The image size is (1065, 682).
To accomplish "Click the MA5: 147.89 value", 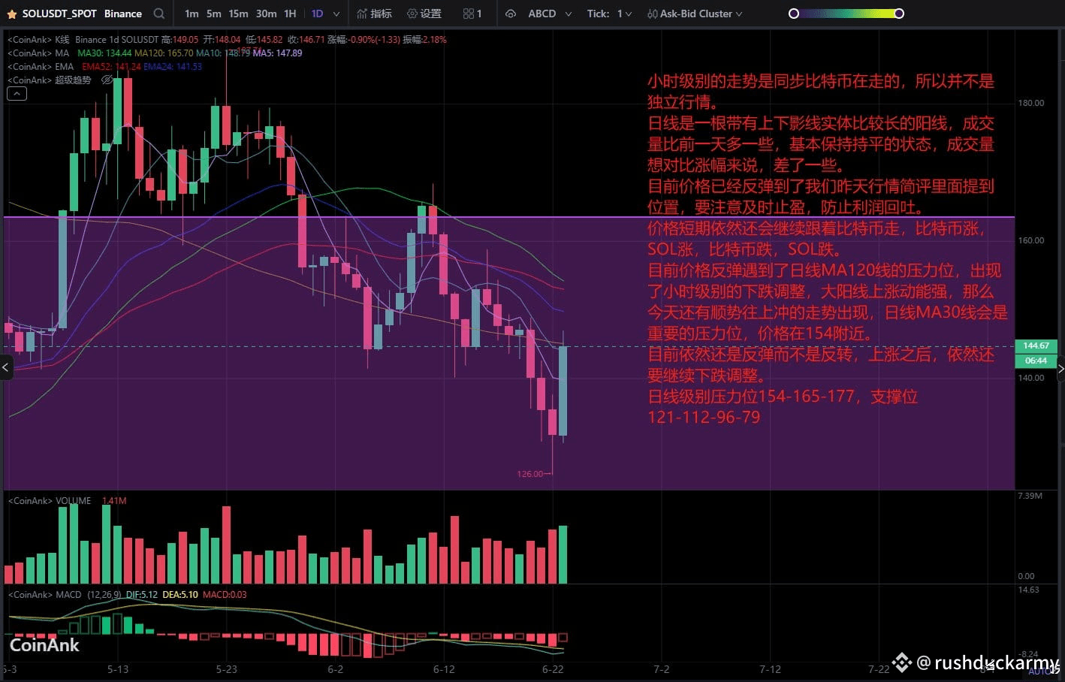I will [x=277, y=53].
